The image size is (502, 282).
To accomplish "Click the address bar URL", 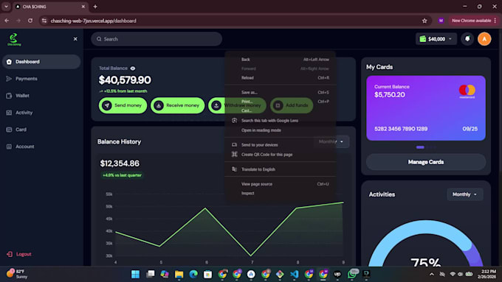I will coord(93,21).
